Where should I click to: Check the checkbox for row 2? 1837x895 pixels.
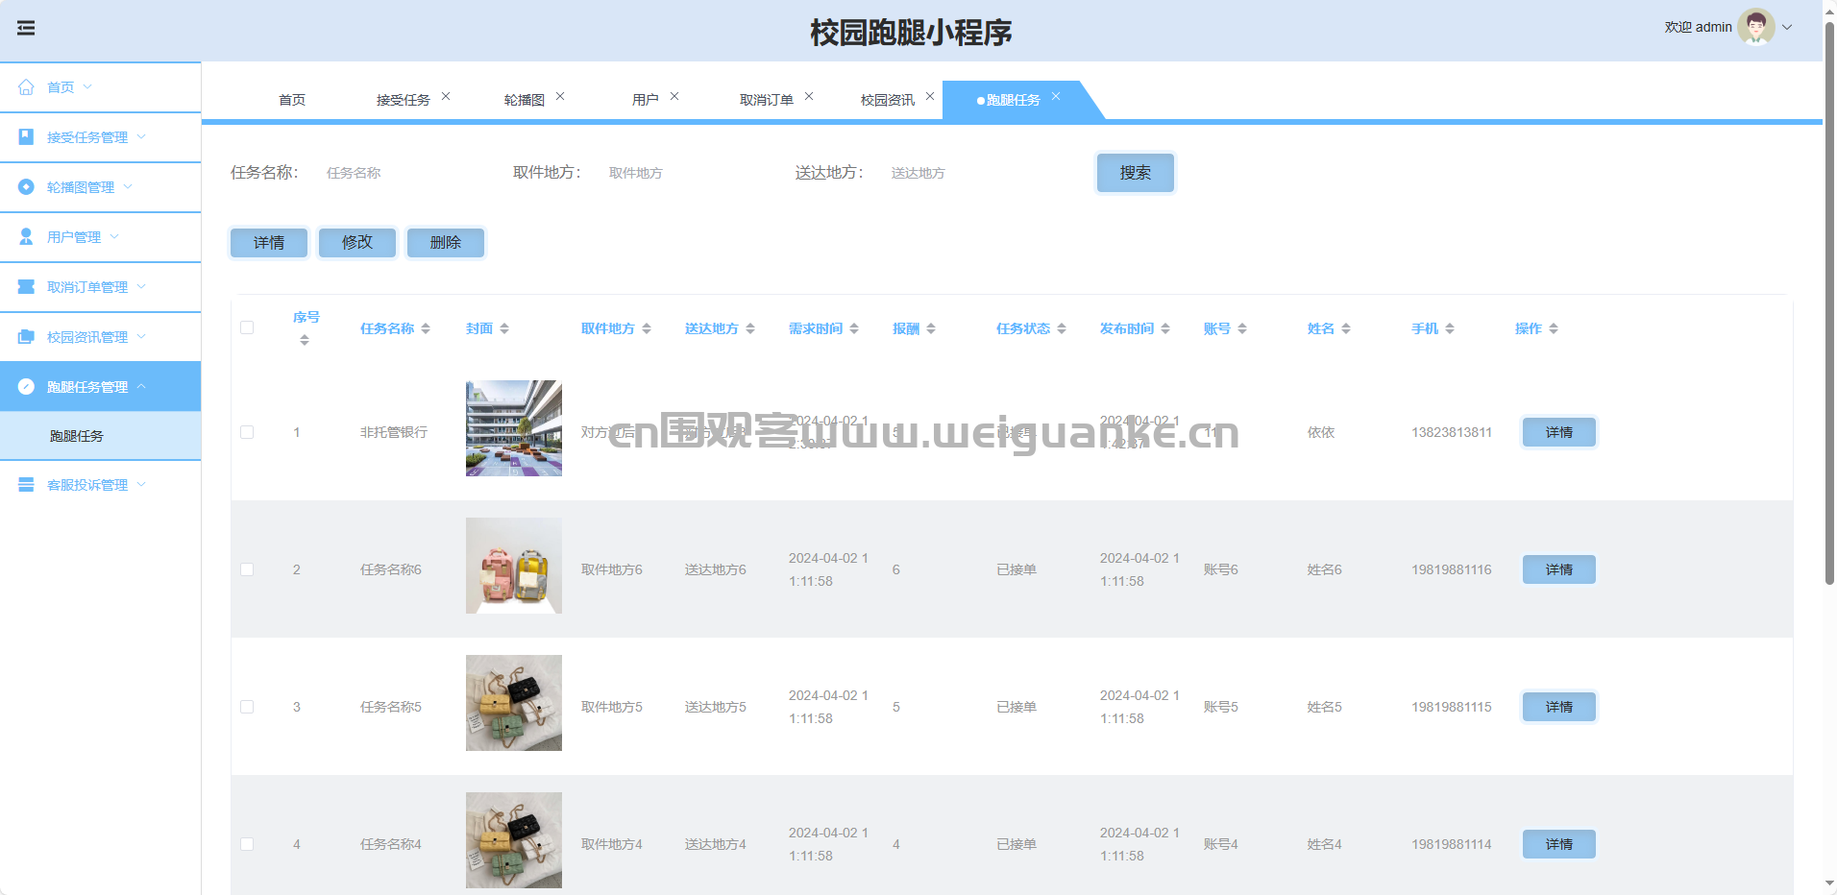point(247,569)
